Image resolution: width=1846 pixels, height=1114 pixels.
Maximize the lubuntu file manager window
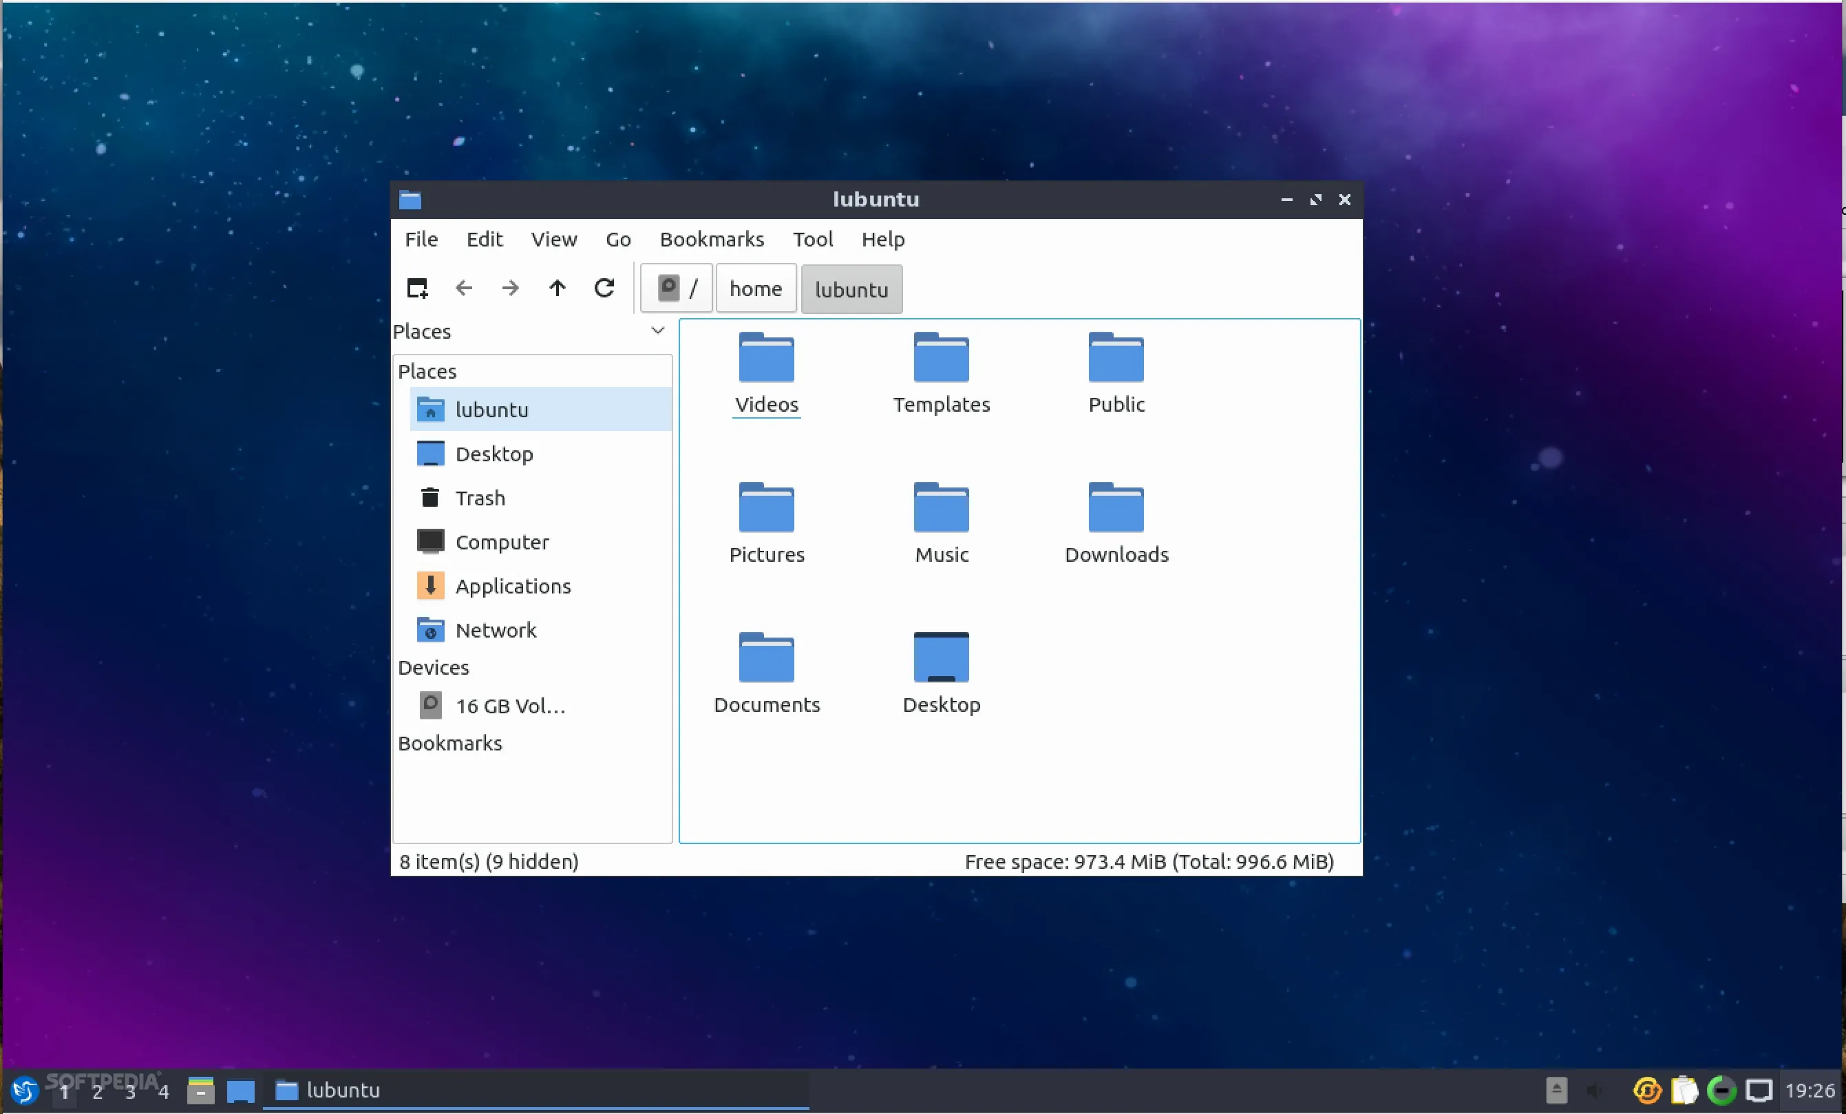(x=1315, y=200)
